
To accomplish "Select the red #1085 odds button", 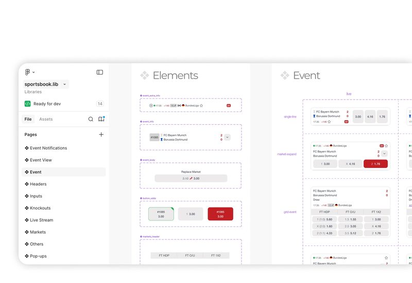I will [220, 214].
